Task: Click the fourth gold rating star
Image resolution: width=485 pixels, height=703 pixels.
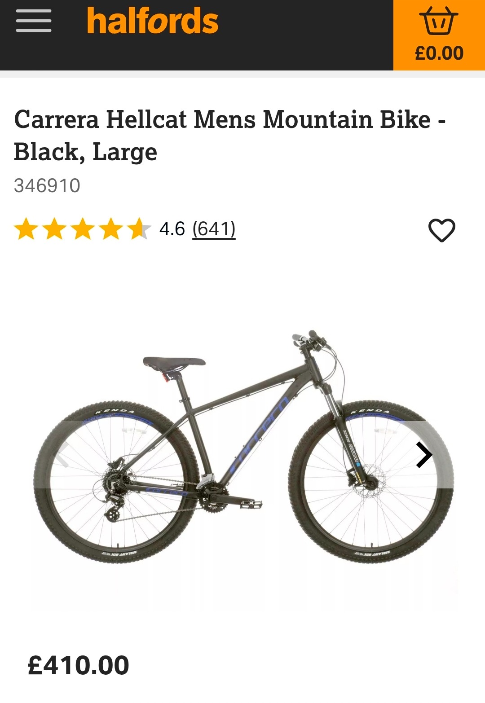Action: click(110, 228)
